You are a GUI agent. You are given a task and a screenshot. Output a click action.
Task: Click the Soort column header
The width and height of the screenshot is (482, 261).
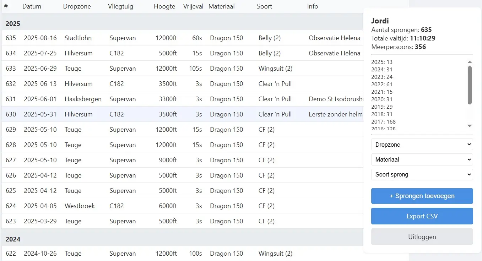tap(264, 6)
